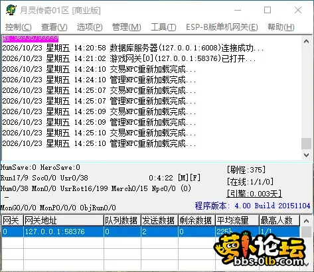Click the 队列数据 column header
314x272 pixels.
(x=122, y=220)
